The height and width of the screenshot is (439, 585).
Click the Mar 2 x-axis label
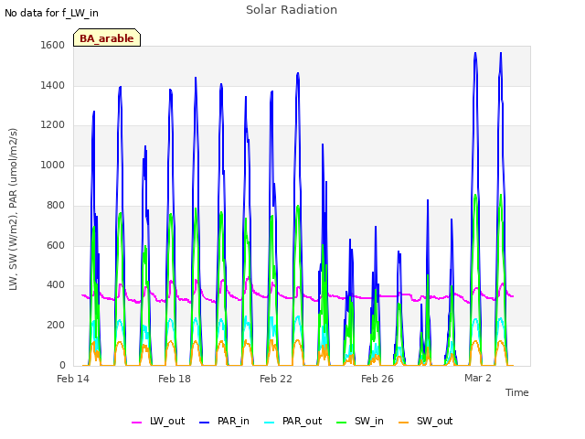tap(478, 378)
